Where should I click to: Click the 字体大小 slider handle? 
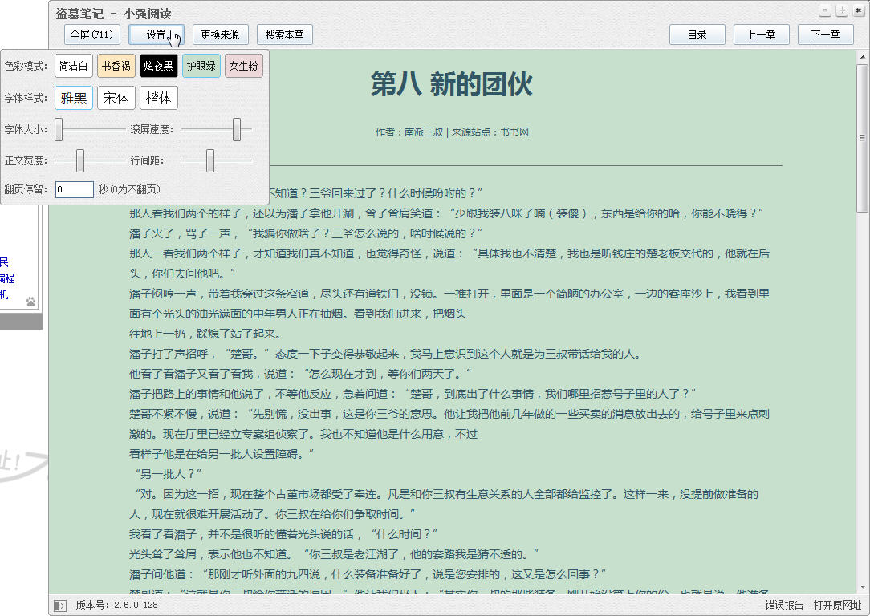click(59, 129)
